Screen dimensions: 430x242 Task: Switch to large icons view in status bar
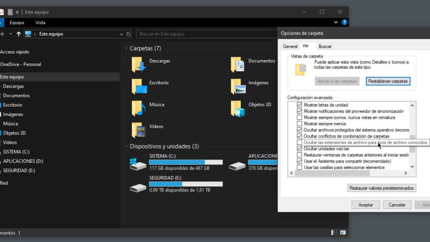tap(343, 232)
